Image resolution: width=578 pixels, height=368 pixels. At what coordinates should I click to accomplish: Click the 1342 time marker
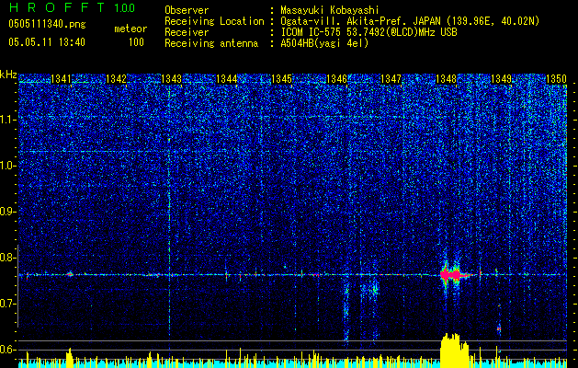pos(116,78)
